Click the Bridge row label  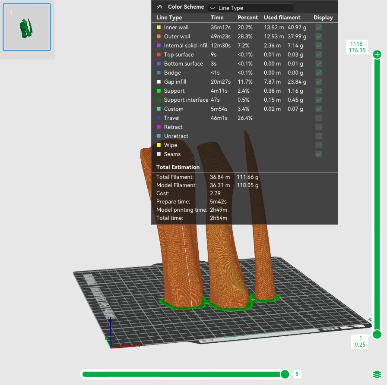click(x=172, y=73)
